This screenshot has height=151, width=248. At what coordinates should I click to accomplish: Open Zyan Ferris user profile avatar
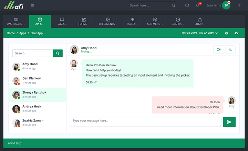click(226, 5)
